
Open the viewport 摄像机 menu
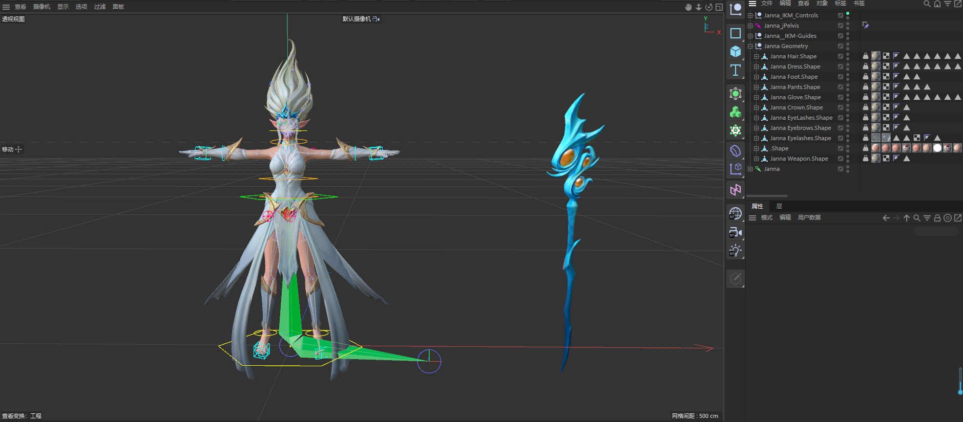point(41,7)
